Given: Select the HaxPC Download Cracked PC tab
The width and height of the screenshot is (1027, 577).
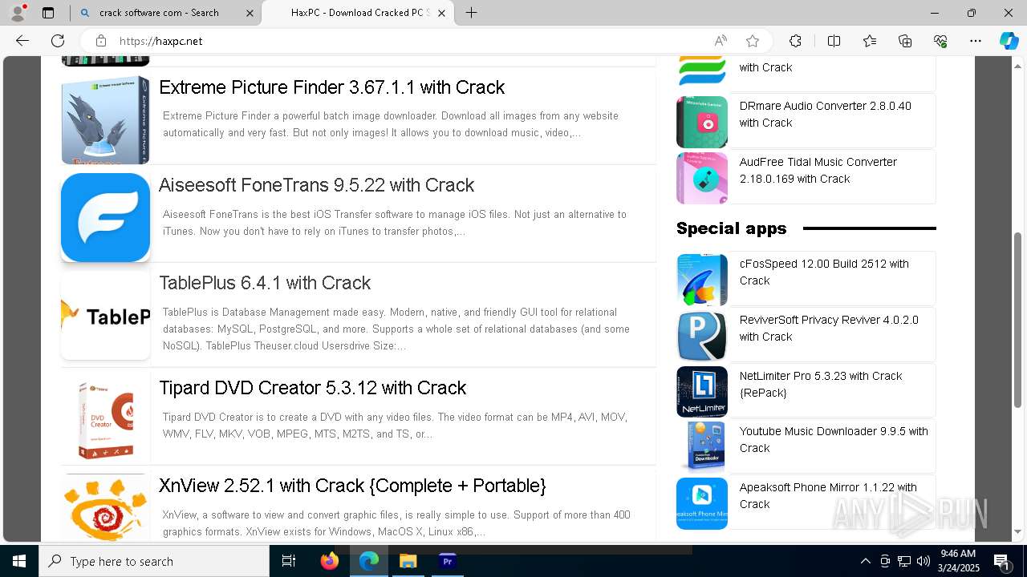Looking at the screenshot, I should [x=359, y=13].
